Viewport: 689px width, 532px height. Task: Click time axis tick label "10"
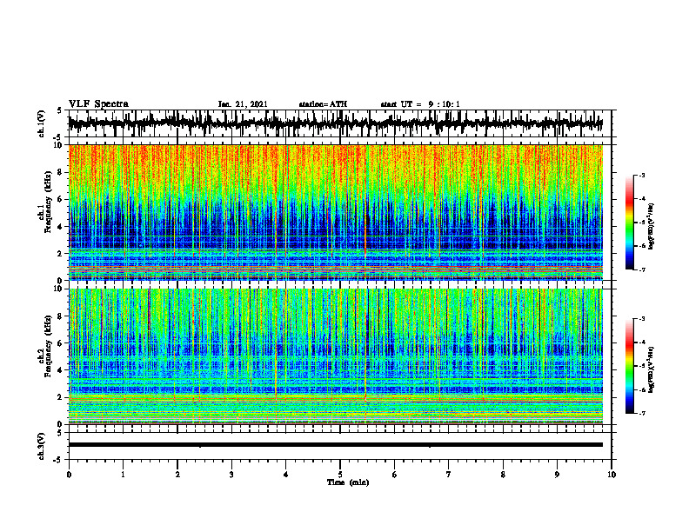coord(612,475)
